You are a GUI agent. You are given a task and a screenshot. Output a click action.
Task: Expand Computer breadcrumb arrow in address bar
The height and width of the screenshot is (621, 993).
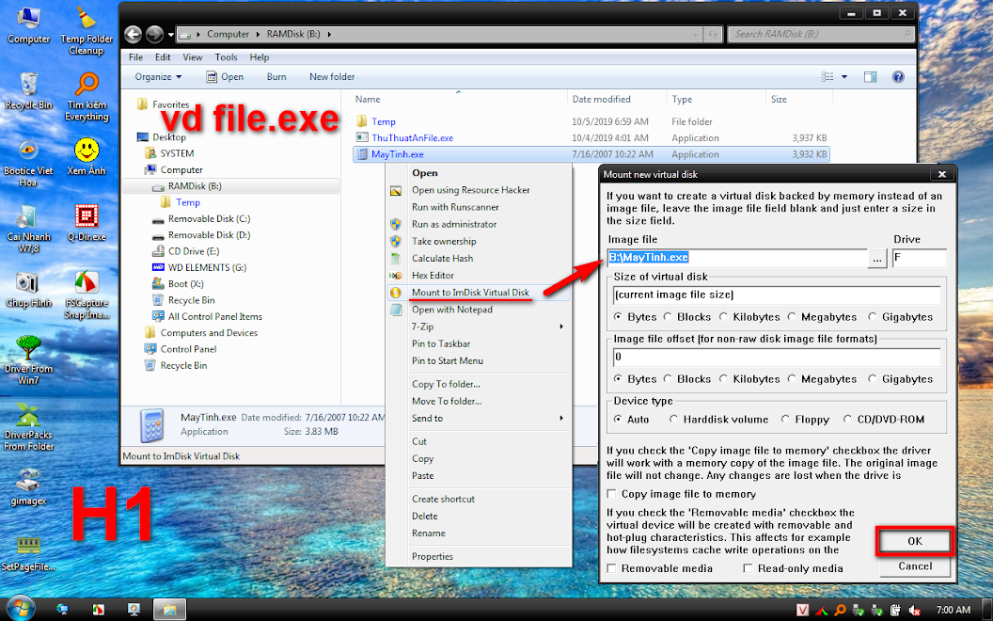[x=259, y=34]
